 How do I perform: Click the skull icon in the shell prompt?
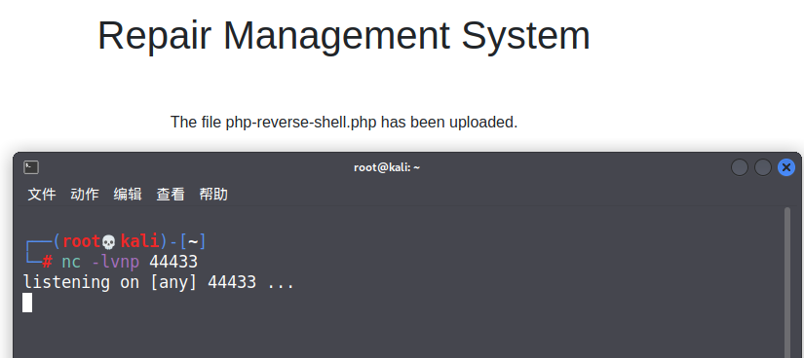click(109, 241)
